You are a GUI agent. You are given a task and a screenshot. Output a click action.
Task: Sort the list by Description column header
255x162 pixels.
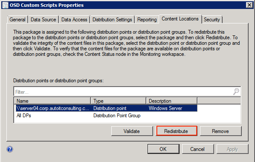coord(172,101)
